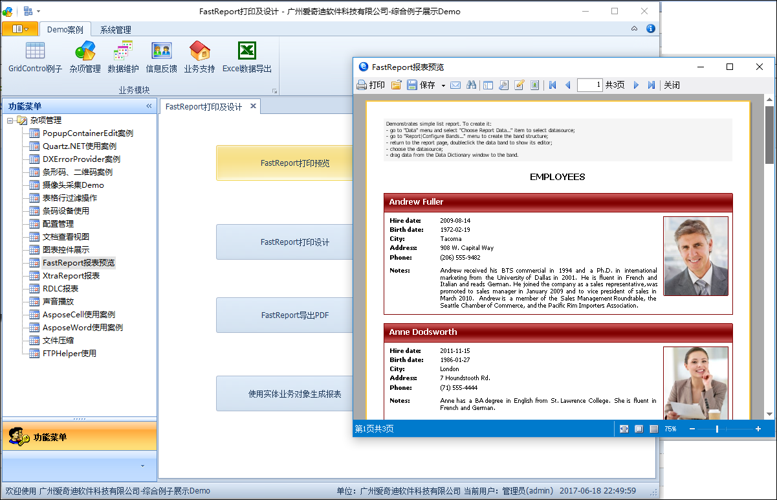Open the 数据维护 ribbon module
Image resolution: width=777 pixels, height=500 pixels.
point(123,57)
